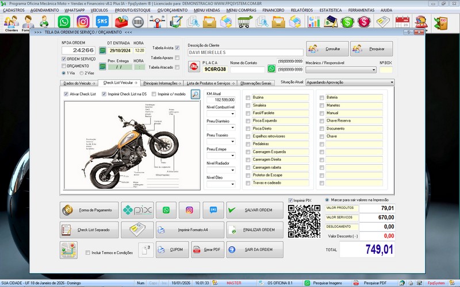
Task: Open the Mecânico / Responsável dropdown
Action: [374, 69]
